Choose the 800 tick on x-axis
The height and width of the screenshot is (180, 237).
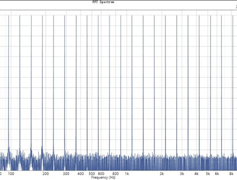(x=115, y=174)
